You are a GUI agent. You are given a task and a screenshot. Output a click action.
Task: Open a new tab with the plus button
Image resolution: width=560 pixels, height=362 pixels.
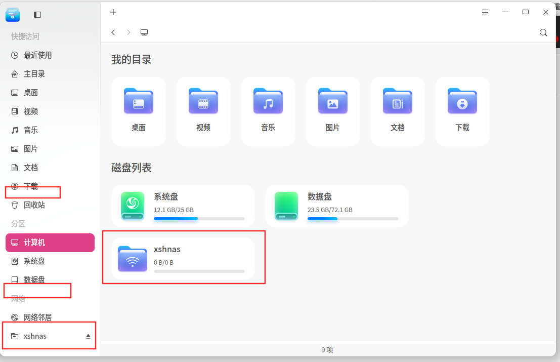[113, 12]
